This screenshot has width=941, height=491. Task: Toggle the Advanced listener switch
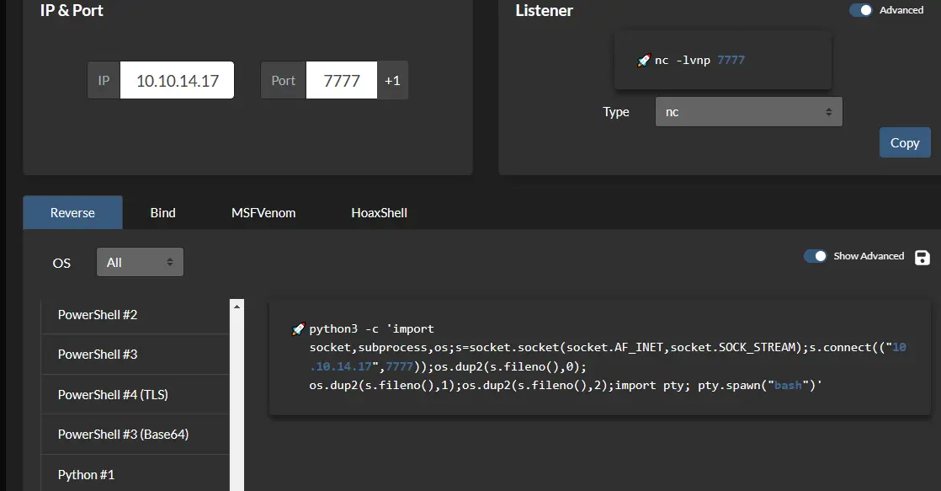(x=860, y=10)
